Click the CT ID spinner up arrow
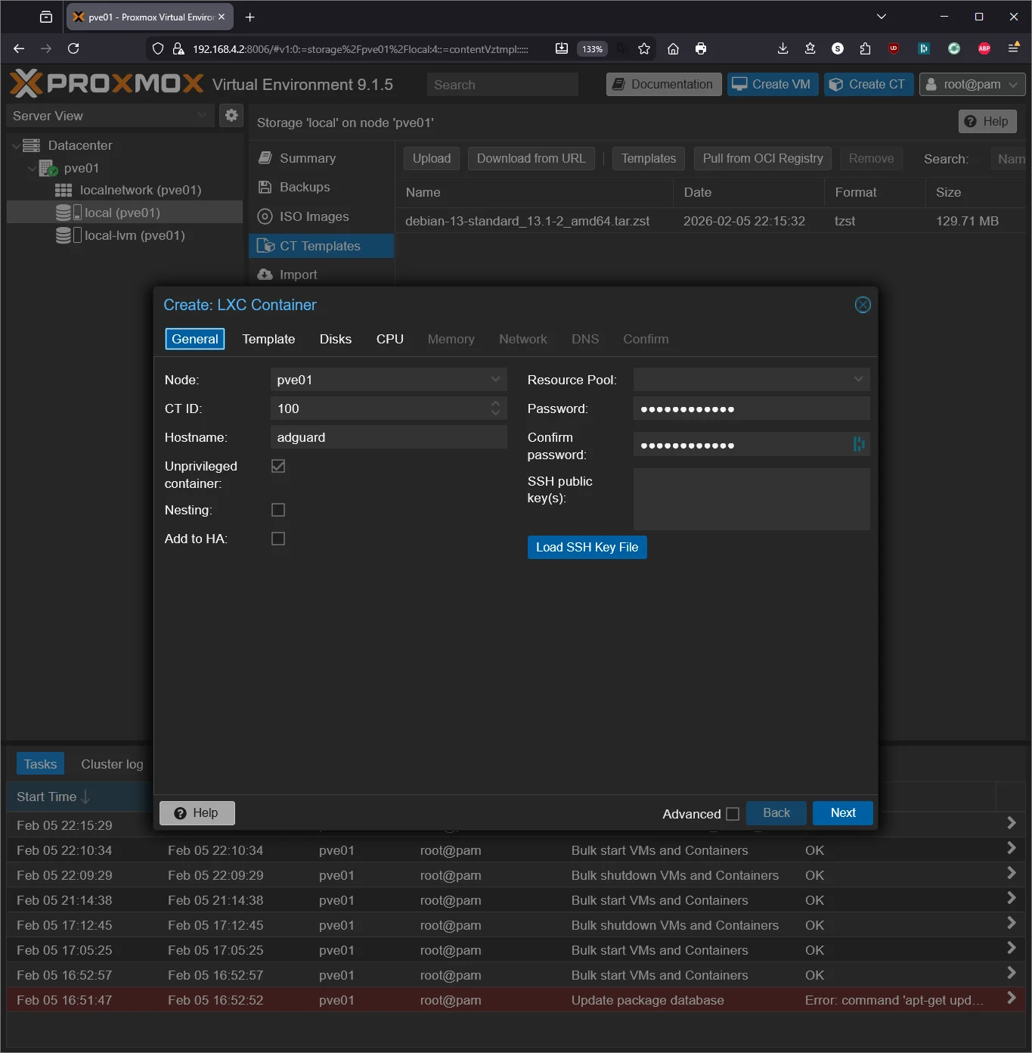 click(495, 403)
